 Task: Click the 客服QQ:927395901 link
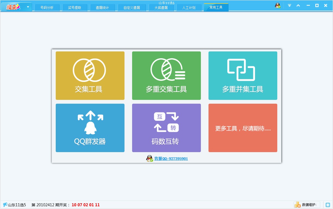(171, 159)
